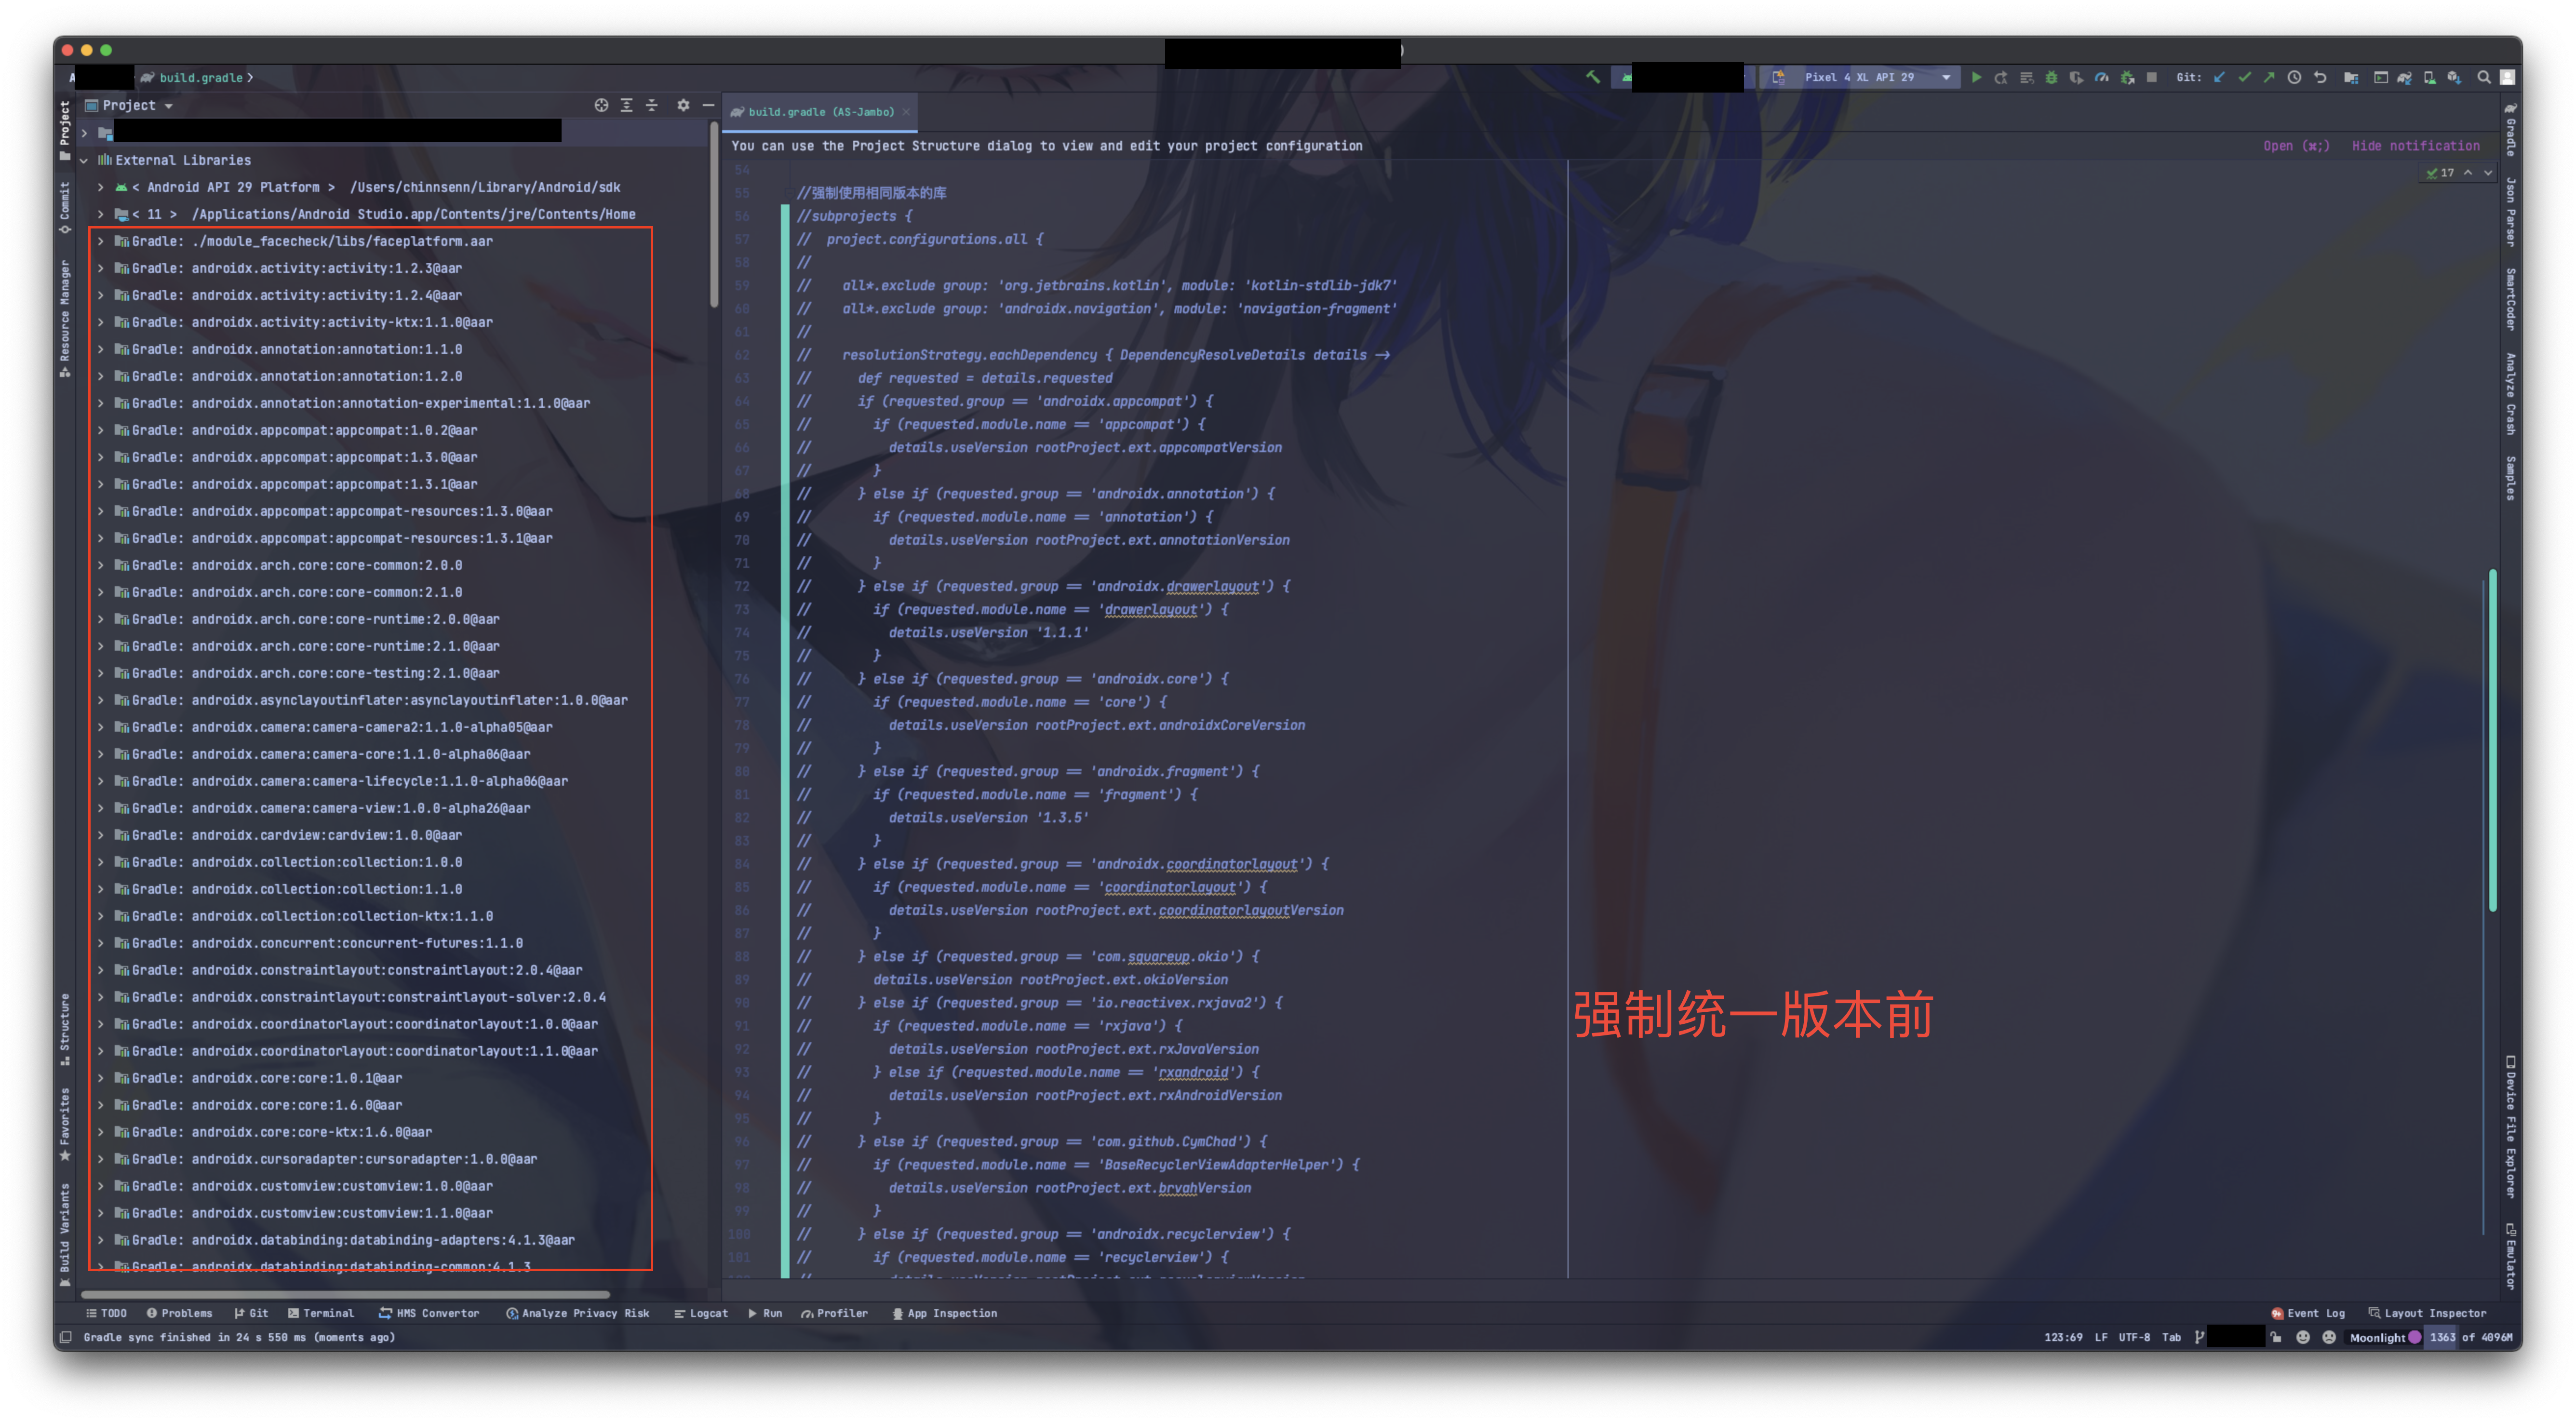Screen dimensions: 2576x1422
Task: Click the green Run app button
Action: tap(1976, 77)
